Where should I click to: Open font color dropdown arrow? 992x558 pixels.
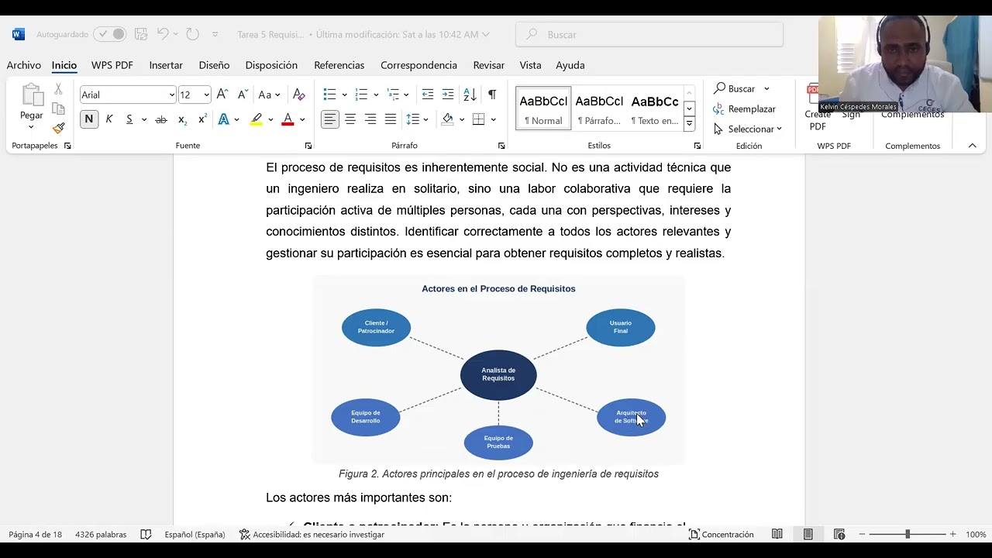click(x=302, y=119)
